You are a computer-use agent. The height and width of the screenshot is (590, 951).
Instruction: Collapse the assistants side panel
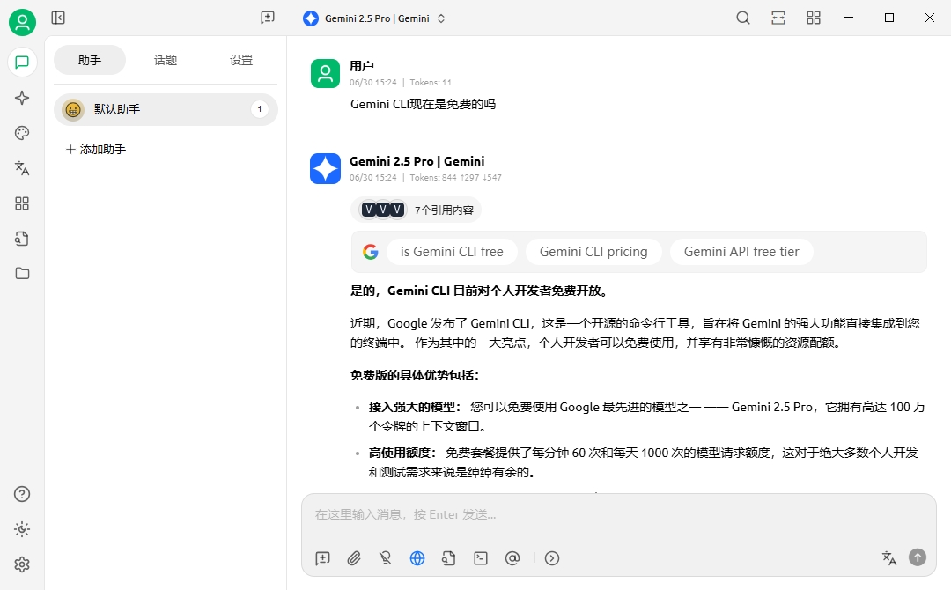point(58,18)
